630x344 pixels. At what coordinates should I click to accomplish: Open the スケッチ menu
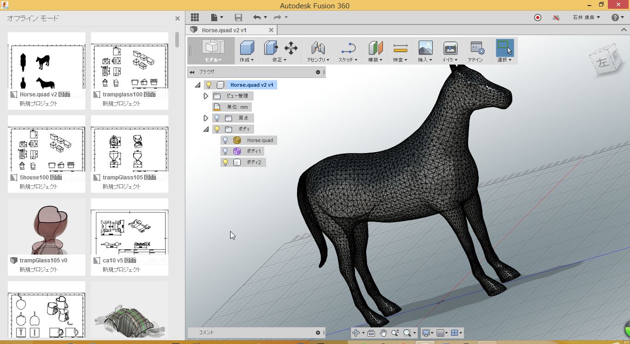tap(348, 60)
